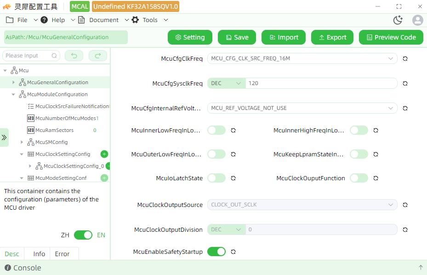Click the undo arrow button
427x275 pixels.
74,56
